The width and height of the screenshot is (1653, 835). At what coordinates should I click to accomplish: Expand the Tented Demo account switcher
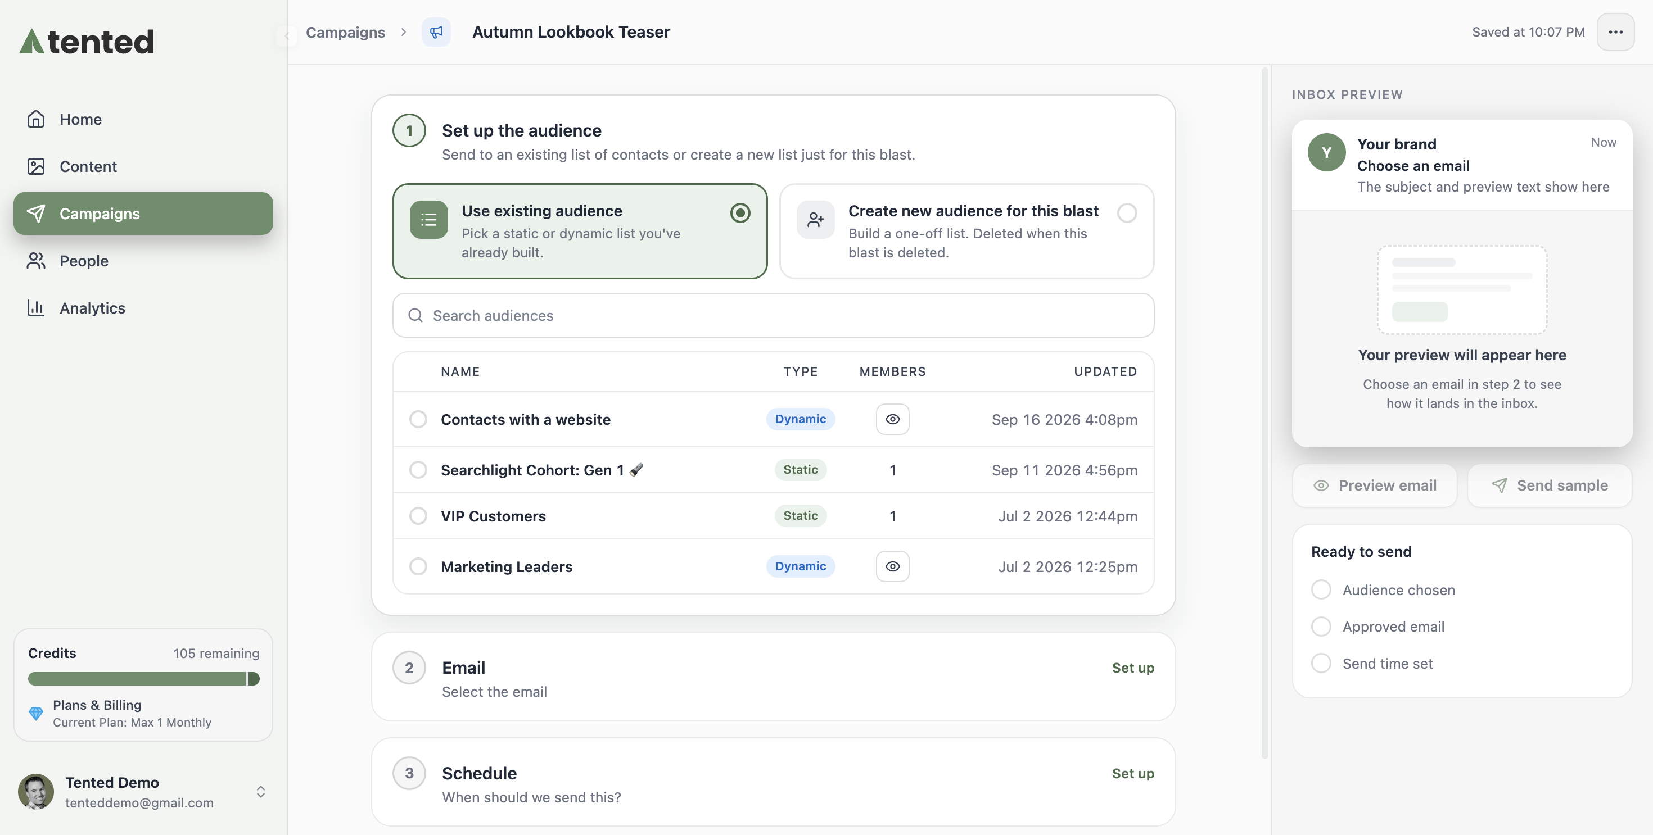pos(260,791)
